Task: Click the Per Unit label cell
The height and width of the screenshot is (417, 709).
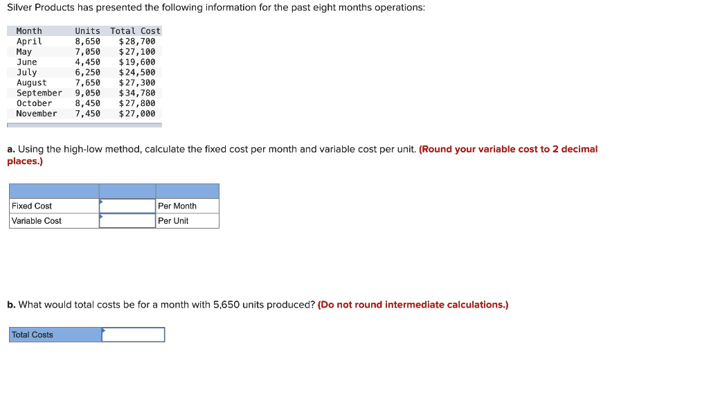Action: (187, 220)
